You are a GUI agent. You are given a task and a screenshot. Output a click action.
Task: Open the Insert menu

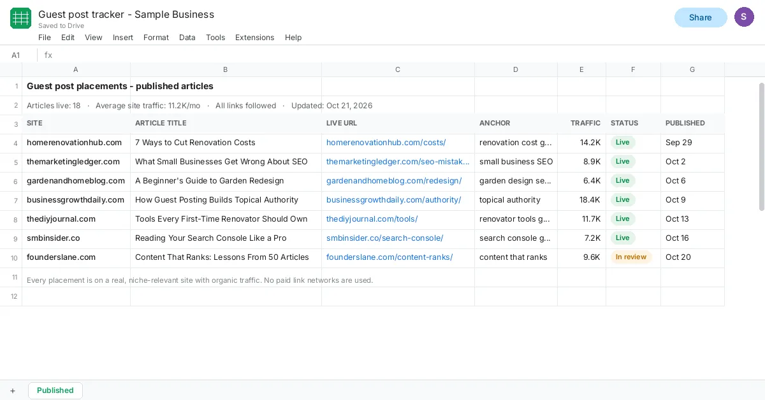pos(123,38)
